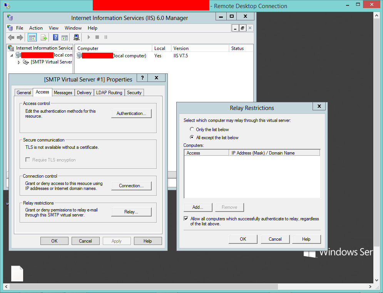Screen dimensions: 383x293
Task: Open the Help menu
Action: (93, 28)
